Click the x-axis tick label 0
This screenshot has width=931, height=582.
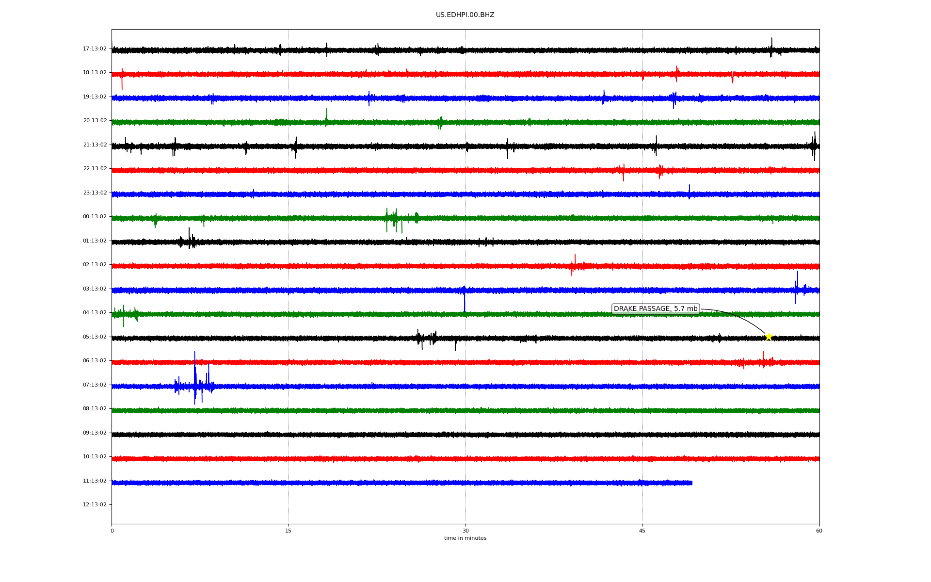(112, 531)
